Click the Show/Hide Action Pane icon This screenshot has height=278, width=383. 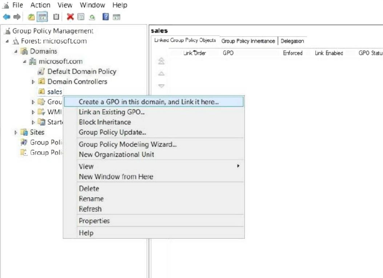pyautogui.click(x=117, y=17)
